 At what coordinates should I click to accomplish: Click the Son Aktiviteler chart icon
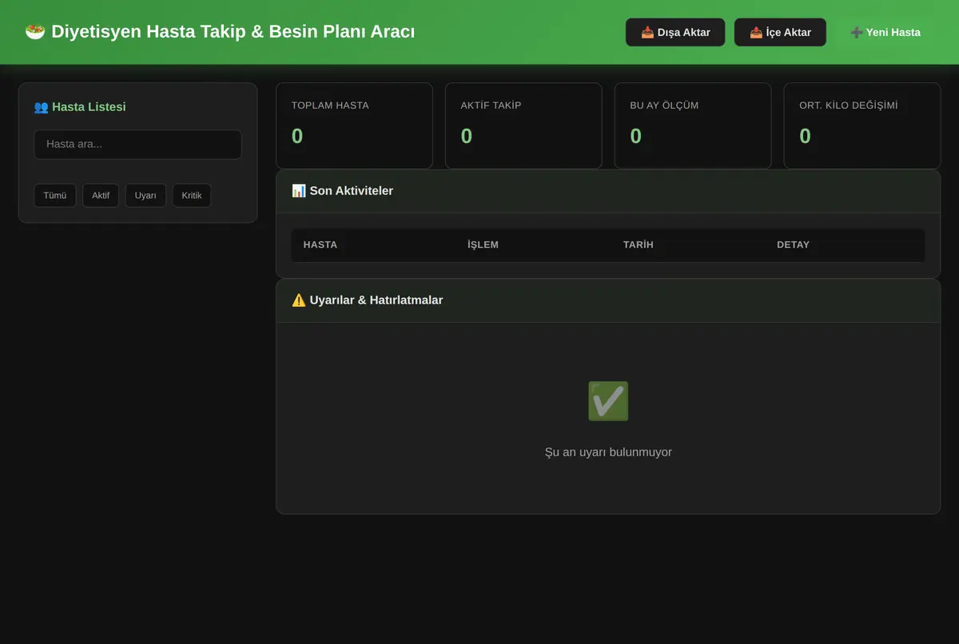pos(299,191)
